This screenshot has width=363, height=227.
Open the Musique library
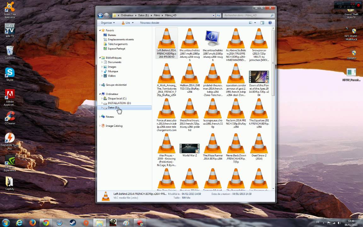[x=113, y=71]
